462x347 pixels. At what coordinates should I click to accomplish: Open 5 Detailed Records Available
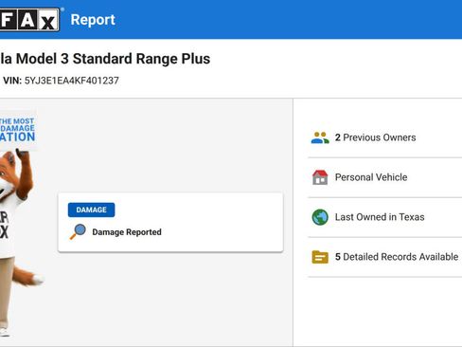[x=385, y=257]
